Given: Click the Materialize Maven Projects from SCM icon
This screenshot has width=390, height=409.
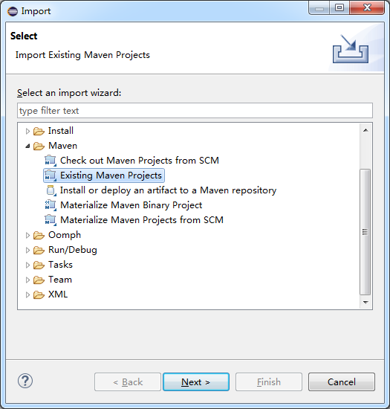Looking at the screenshot, I should (51, 220).
